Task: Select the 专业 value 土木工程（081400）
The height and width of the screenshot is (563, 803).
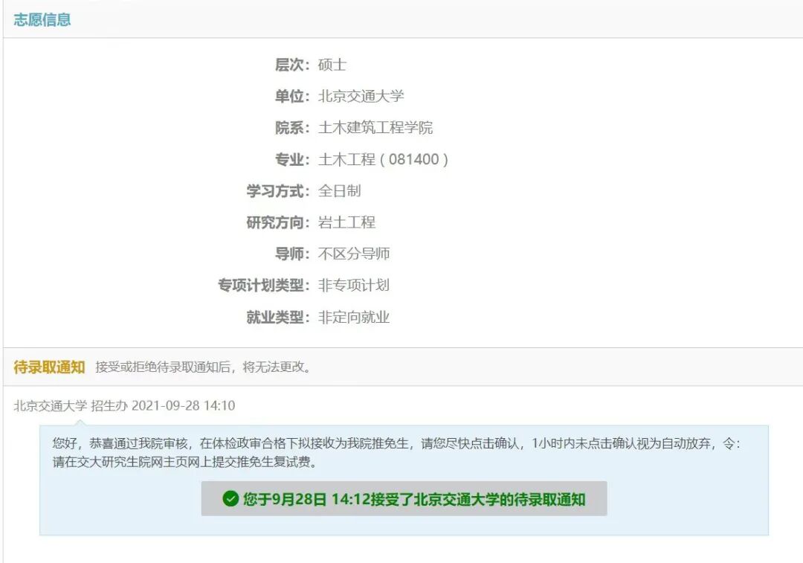Action: [384, 159]
